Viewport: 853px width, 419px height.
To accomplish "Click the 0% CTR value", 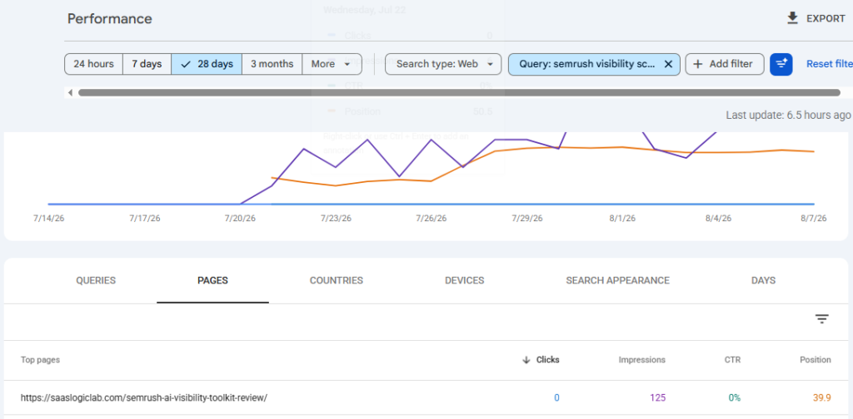I will tap(735, 398).
